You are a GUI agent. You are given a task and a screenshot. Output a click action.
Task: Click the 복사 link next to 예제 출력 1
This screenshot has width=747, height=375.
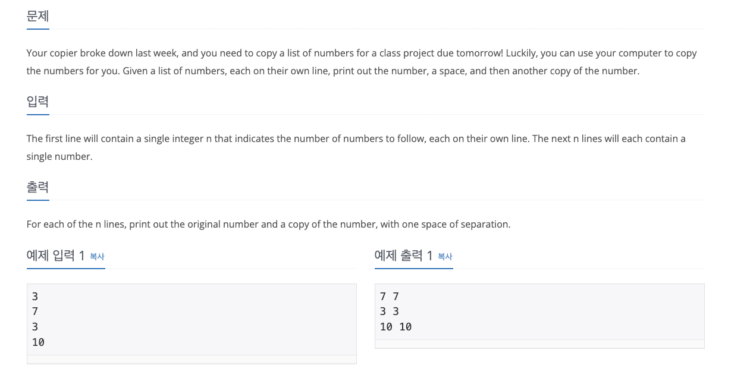pyautogui.click(x=444, y=257)
